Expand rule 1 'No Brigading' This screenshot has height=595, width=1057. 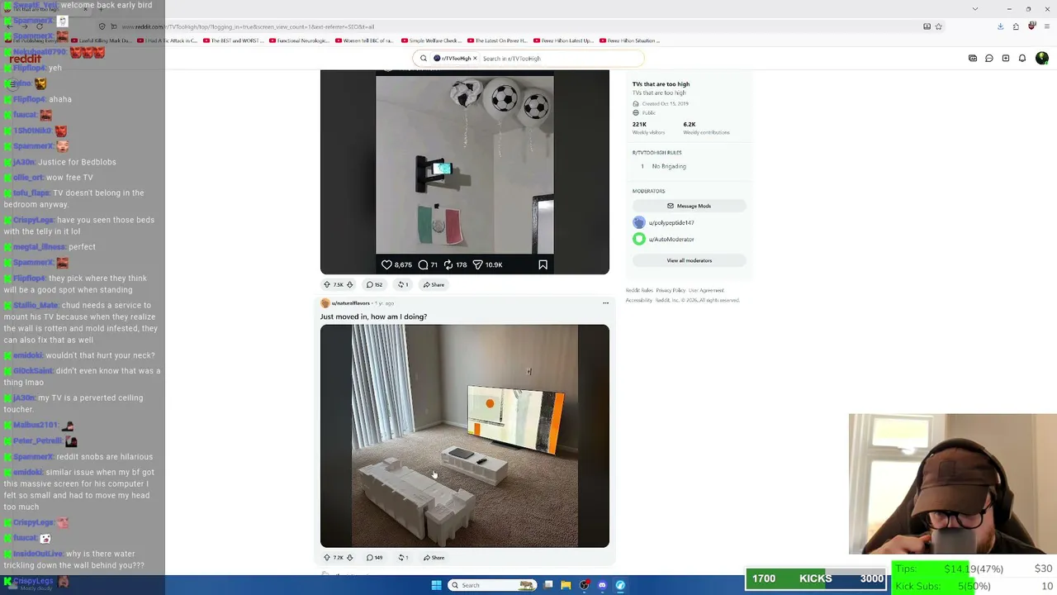pyautogui.click(x=689, y=166)
